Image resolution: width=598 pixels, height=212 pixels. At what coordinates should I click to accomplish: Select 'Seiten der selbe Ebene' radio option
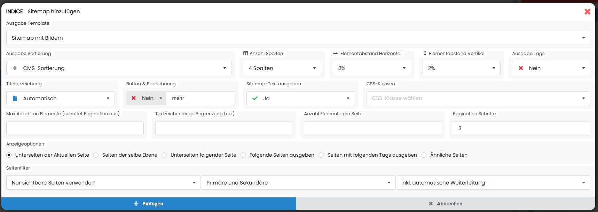(96, 155)
